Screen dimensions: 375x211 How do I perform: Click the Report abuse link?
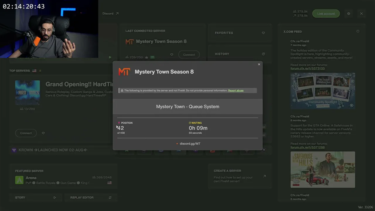236,91
